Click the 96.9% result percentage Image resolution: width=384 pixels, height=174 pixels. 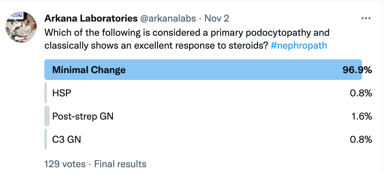tap(357, 70)
